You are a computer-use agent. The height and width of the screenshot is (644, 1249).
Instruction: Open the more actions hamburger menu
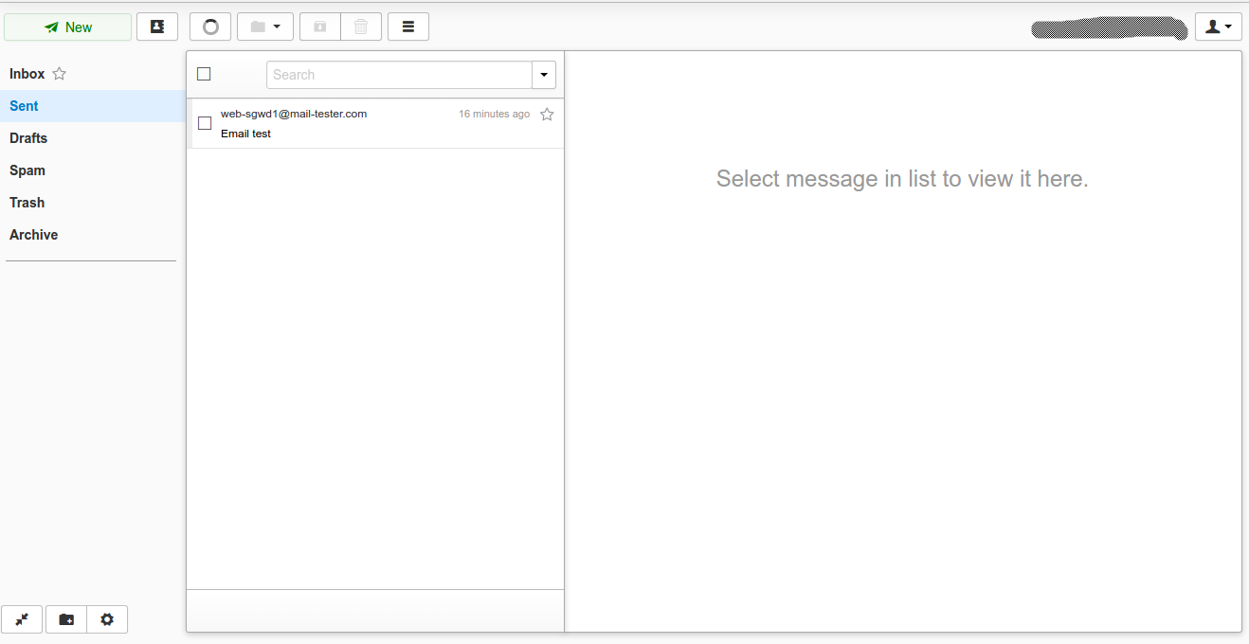[x=408, y=27]
